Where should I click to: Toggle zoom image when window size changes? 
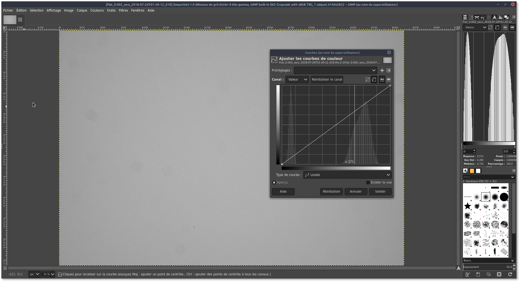coord(458,28)
